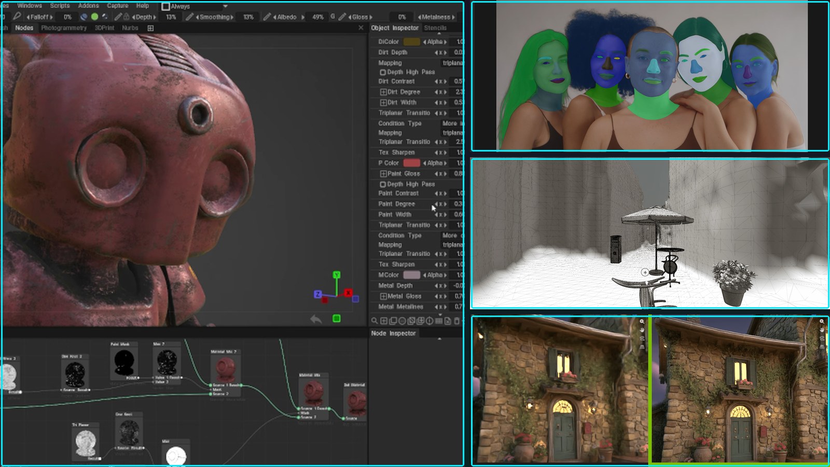This screenshot has width=830, height=467.
Task: Adjust Dirt Contrast x stepper
Action: click(440, 81)
